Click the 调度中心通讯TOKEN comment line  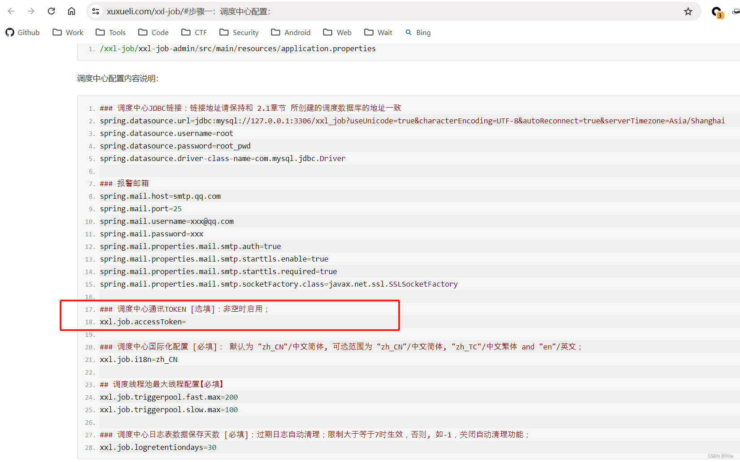click(x=184, y=309)
